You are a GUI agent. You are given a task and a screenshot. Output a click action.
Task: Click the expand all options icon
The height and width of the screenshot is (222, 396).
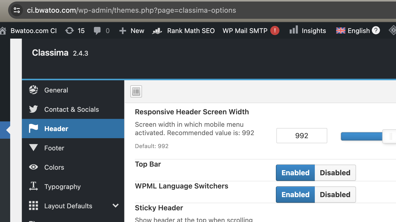(x=136, y=91)
